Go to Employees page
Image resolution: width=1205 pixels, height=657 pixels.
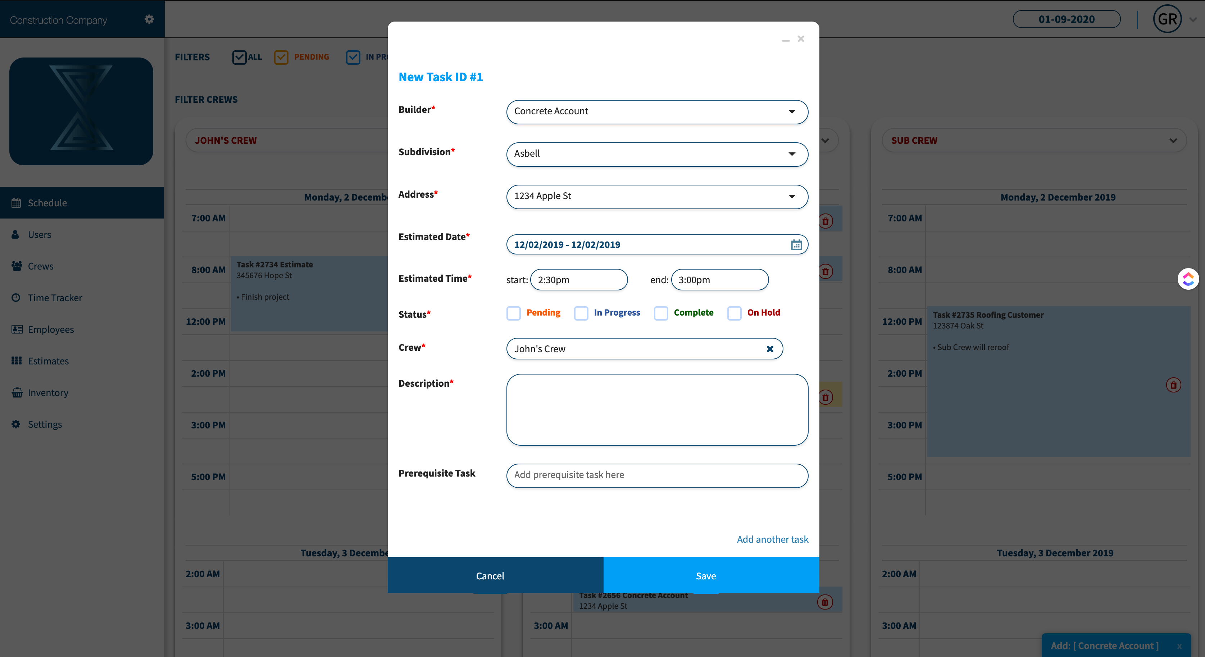[50, 330]
